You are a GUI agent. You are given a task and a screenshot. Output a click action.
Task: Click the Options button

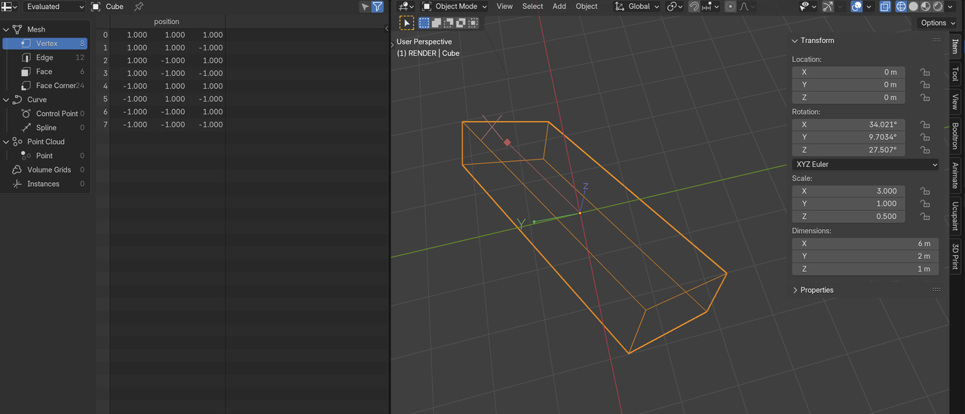(x=938, y=23)
